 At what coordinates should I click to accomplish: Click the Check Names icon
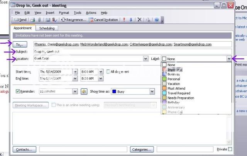coord(54,20)
